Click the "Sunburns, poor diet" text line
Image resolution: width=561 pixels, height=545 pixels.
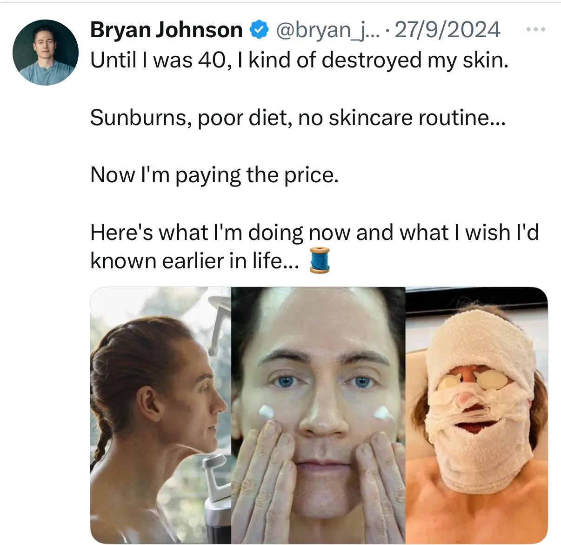tap(298, 118)
